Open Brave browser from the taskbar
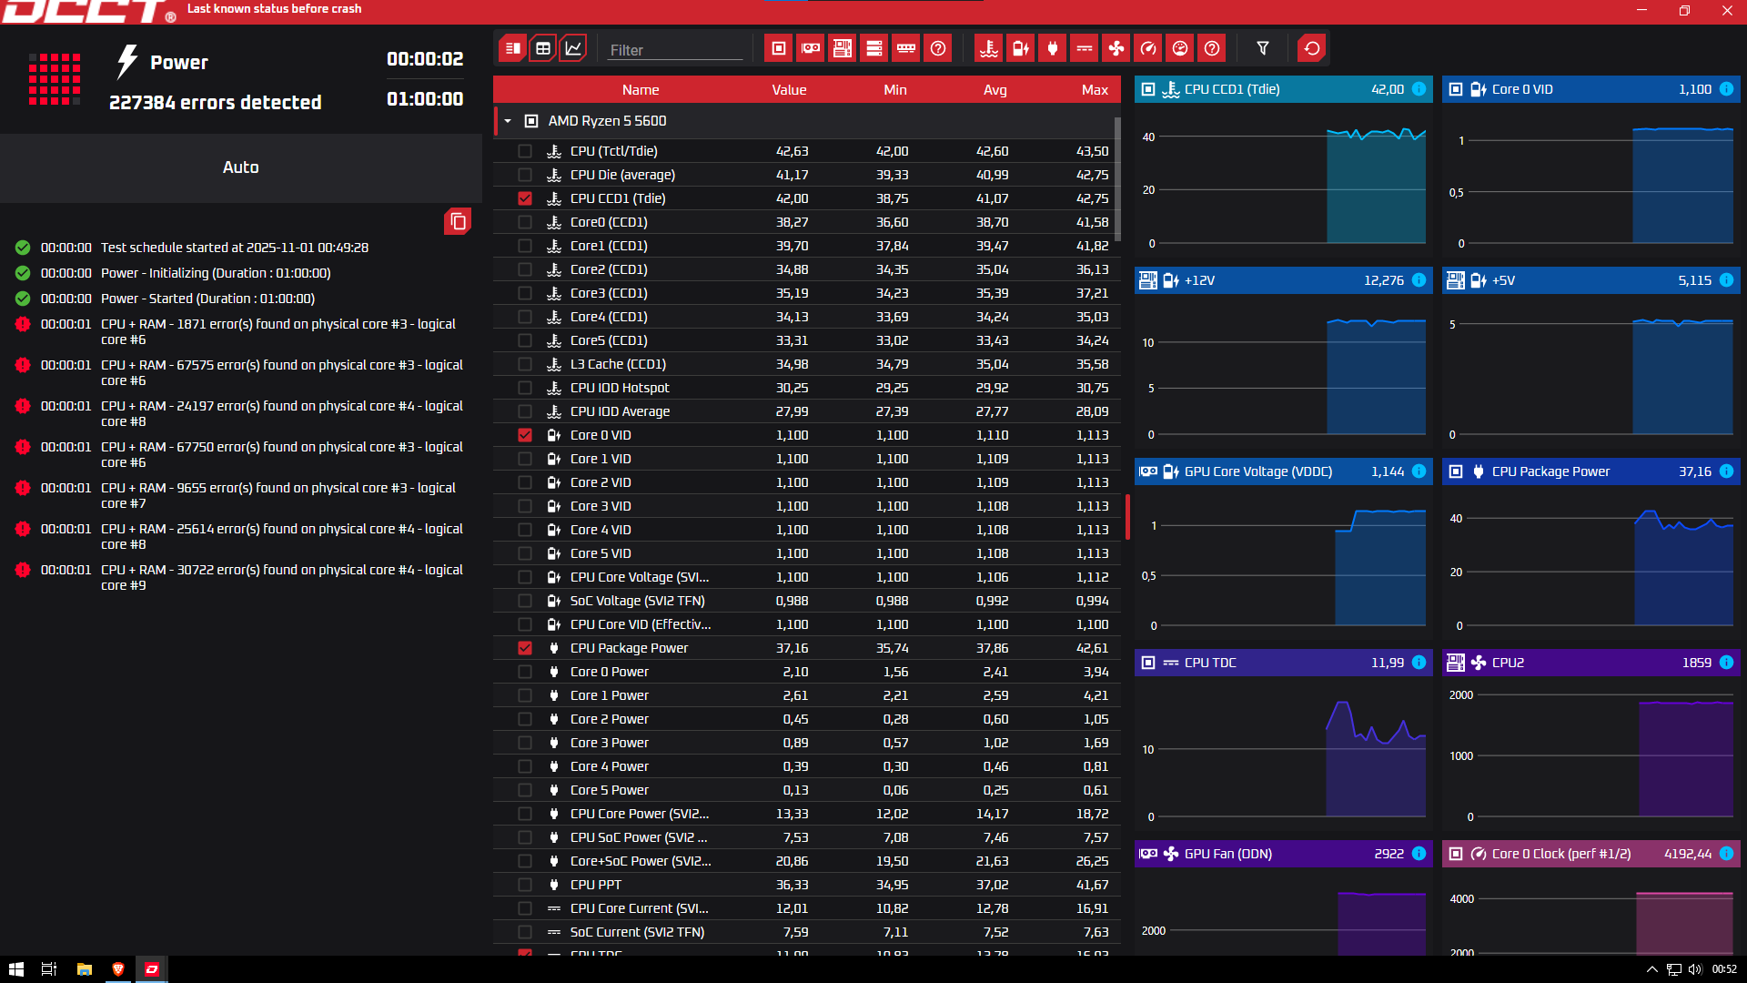 (x=117, y=969)
